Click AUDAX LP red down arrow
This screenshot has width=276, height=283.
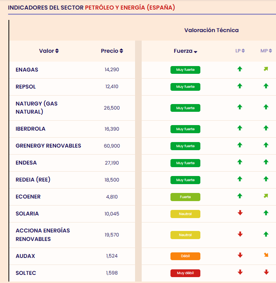tap(240, 255)
